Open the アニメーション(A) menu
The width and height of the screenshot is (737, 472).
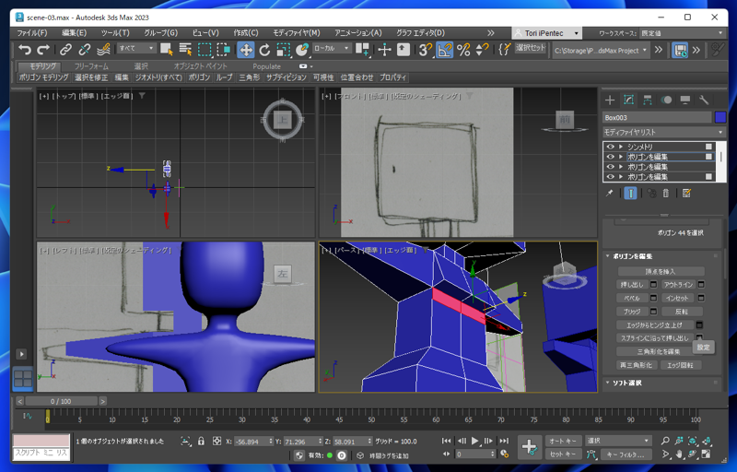point(358,33)
